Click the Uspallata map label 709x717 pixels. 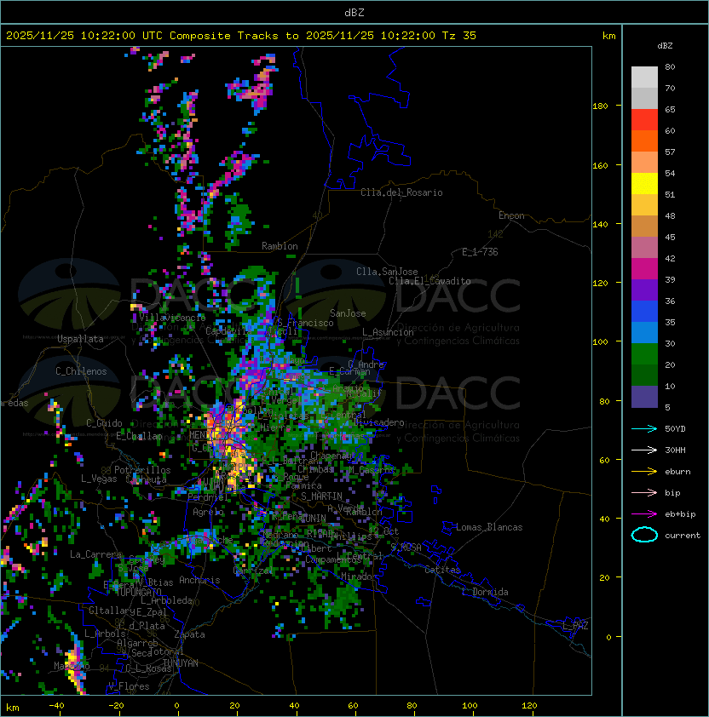click(x=80, y=339)
